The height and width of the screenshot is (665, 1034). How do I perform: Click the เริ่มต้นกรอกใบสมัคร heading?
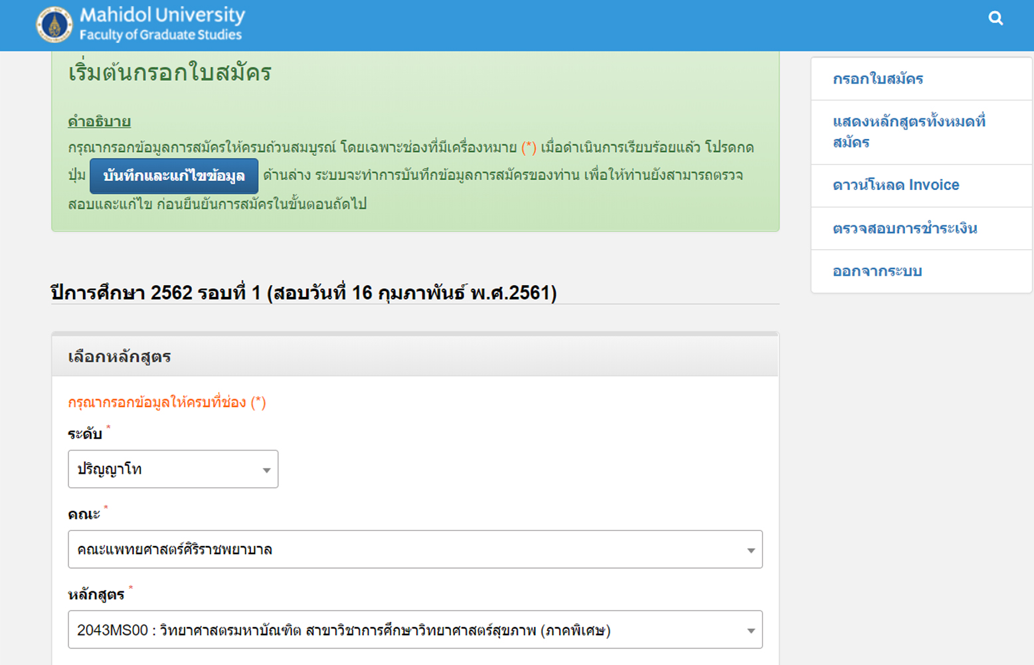(169, 72)
